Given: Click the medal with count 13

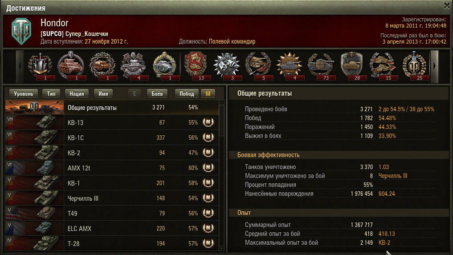Looking at the screenshot, I should (x=196, y=65).
